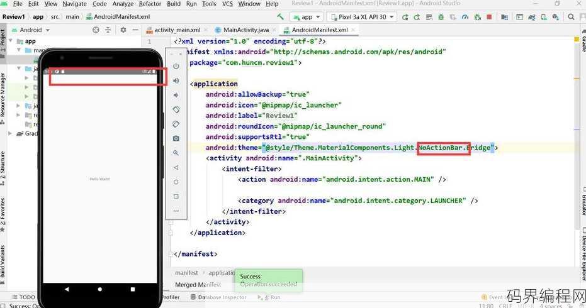
Task: Open the Structure side tab
Action: [x=3, y=168]
